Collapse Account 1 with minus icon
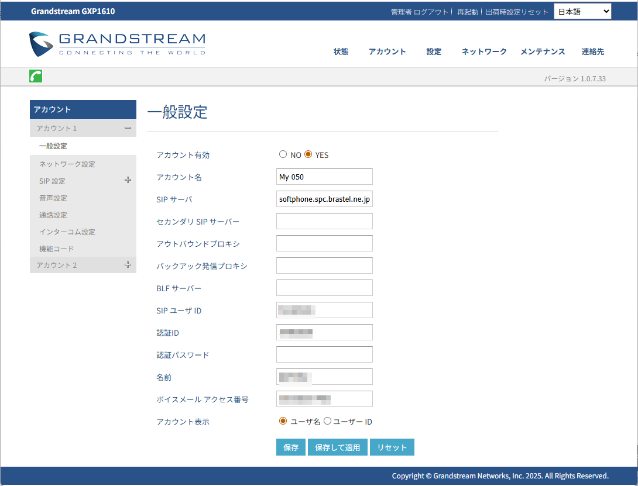Image resolution: width=638 pixels, height=486 pixels. pos(128,128)
